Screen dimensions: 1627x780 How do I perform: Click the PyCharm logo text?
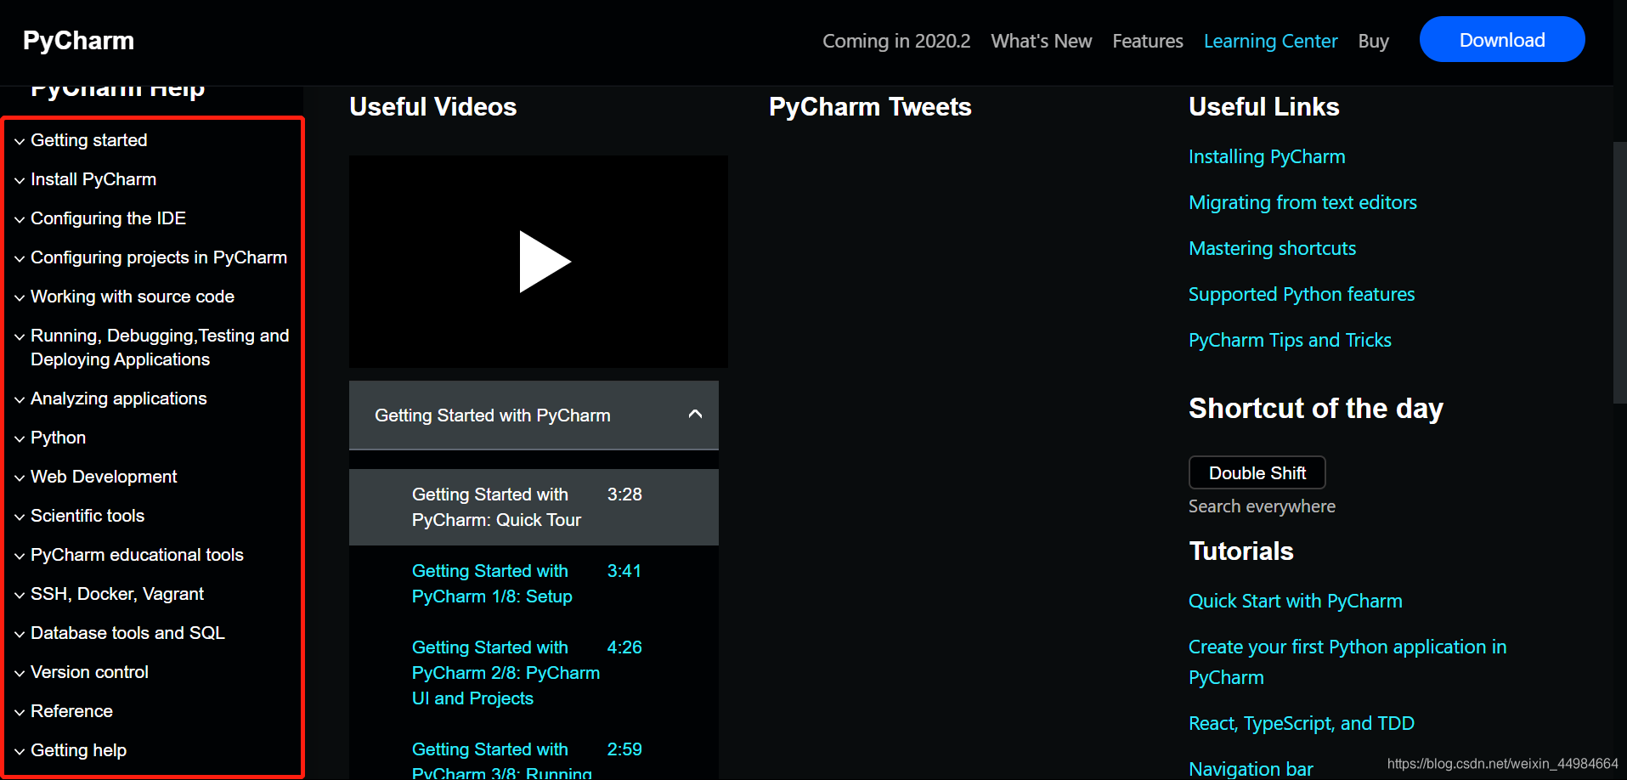pos(78,41)
